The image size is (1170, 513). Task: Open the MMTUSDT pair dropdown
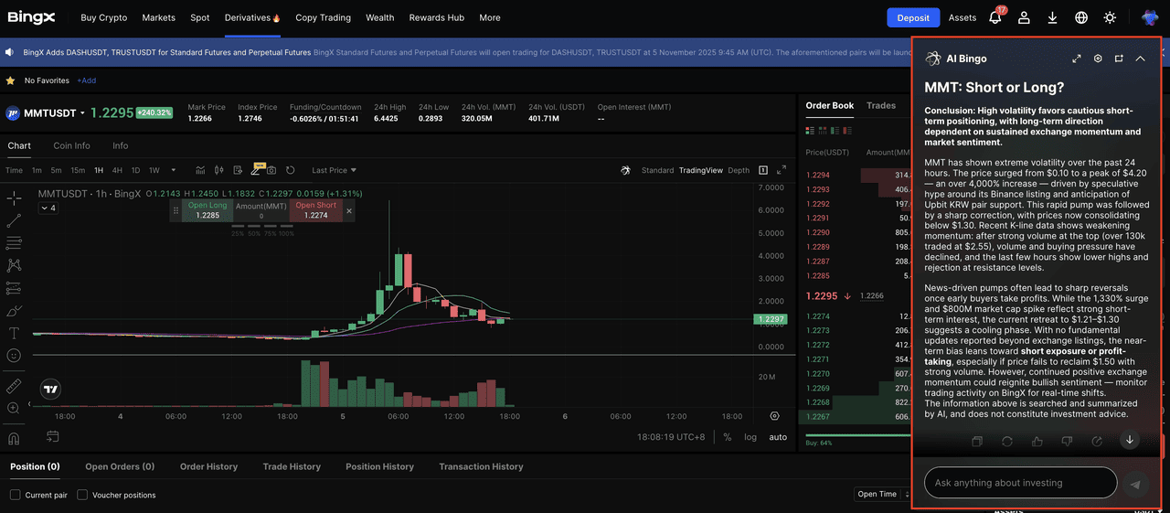[x=82, y=113]
